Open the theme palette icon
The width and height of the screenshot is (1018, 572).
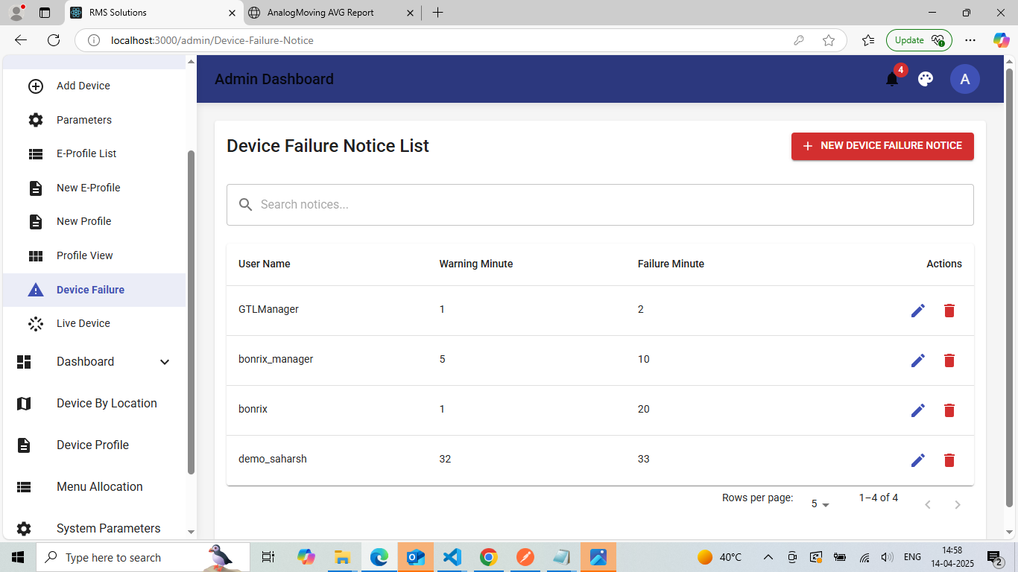pyautogui.click(x=926, y=79)
